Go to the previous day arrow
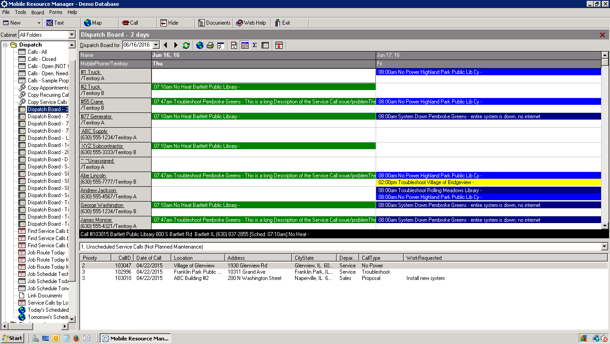Image resolution: width=610 pixels, height=344 pixels. tap(165, 45)
